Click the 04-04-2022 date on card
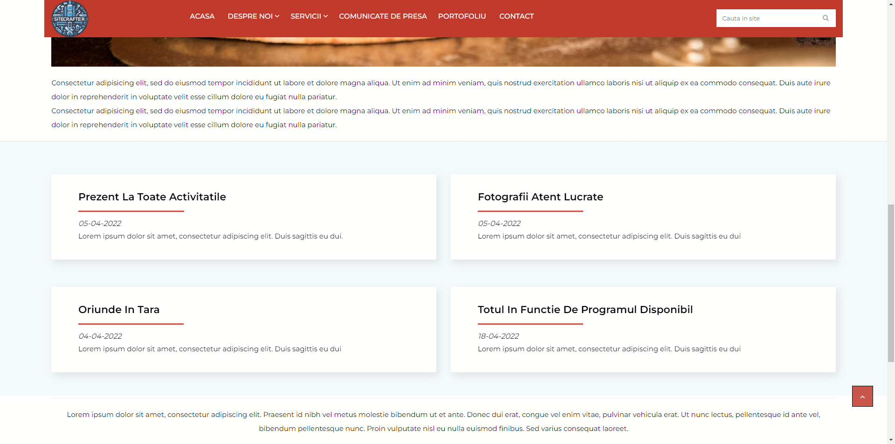The height and width of the screenshot is (444, 895). (x=100, y=336)
